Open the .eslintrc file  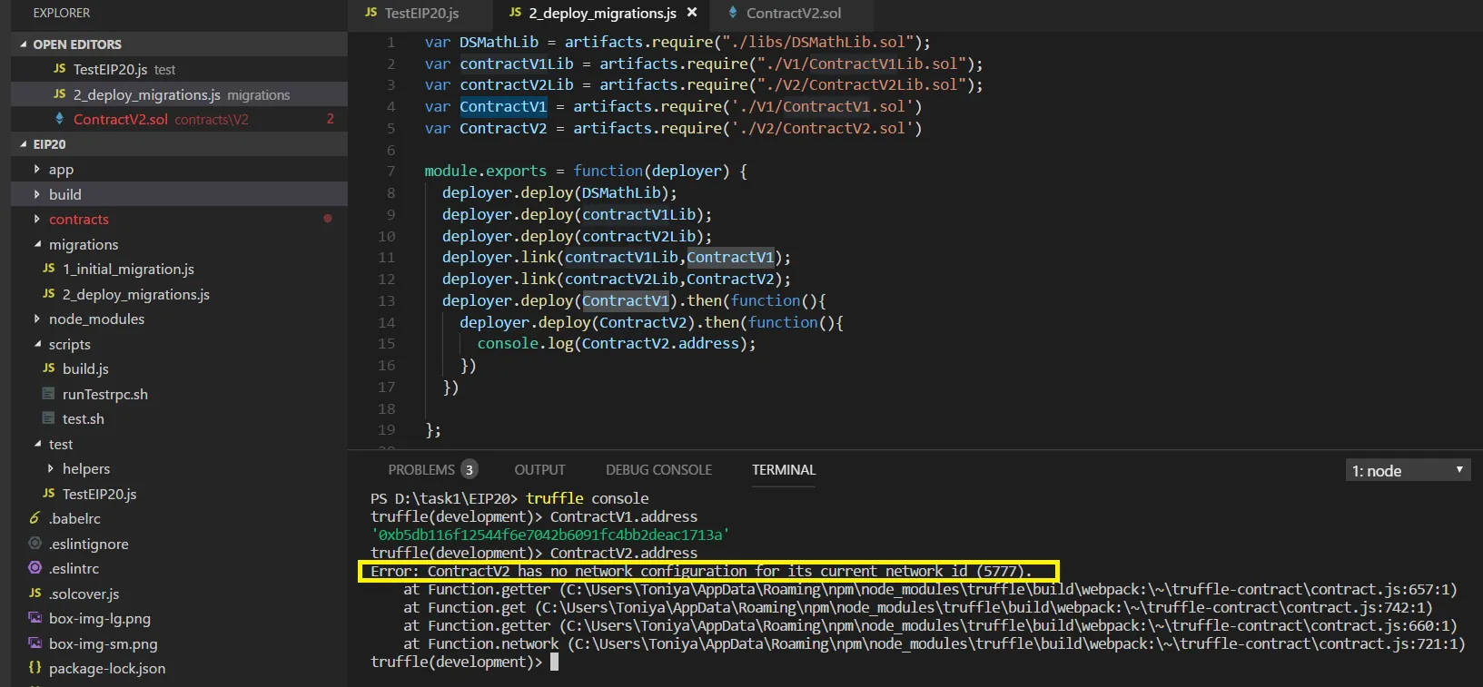point(179,569)
